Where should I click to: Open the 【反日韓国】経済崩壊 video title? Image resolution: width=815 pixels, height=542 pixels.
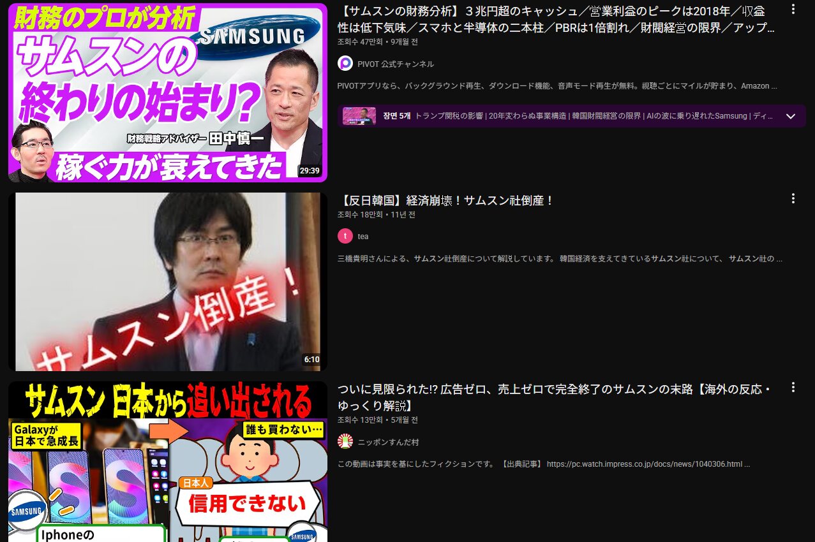coord(445,200)
